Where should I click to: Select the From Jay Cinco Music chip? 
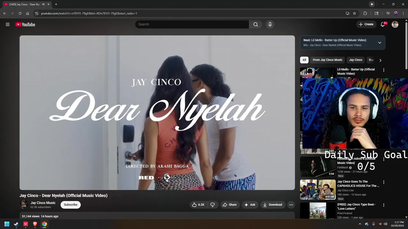click(x=327, y=60)
